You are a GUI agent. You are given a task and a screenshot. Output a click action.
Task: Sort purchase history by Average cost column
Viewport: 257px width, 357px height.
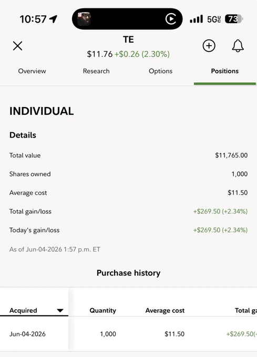(x=165, y=311)
